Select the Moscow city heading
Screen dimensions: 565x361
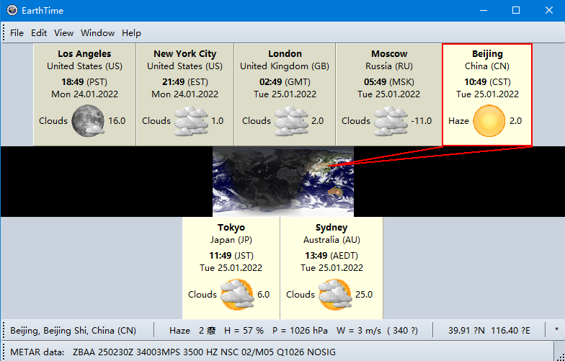tap(389, 53)
